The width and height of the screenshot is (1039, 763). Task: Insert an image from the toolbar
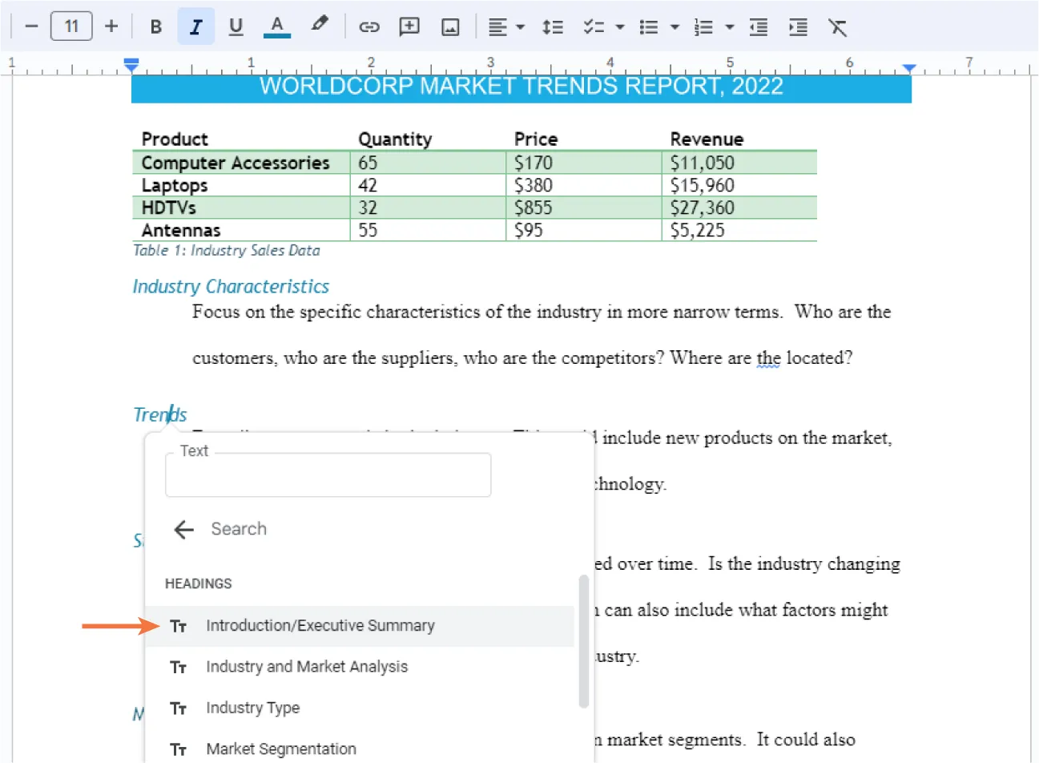[449, 26]
